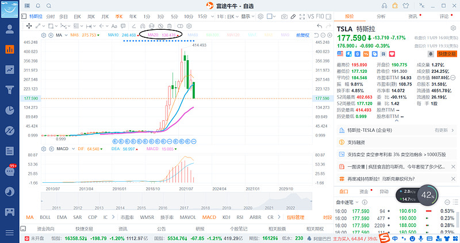Open the MA indicator dropdown
460x243 pixels.
66,35
